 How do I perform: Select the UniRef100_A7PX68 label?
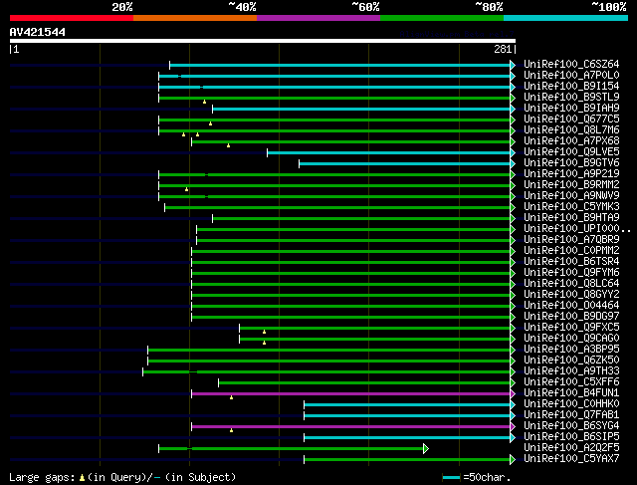click(x=571, y=140)
